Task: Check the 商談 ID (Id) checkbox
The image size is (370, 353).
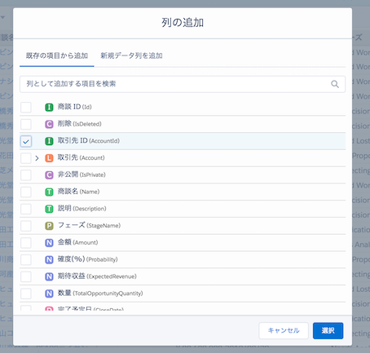Action: tap(26, 108)
